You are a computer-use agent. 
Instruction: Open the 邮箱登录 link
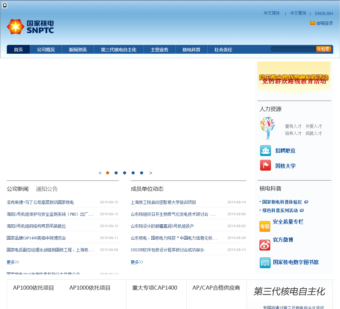tap(325, 23)
